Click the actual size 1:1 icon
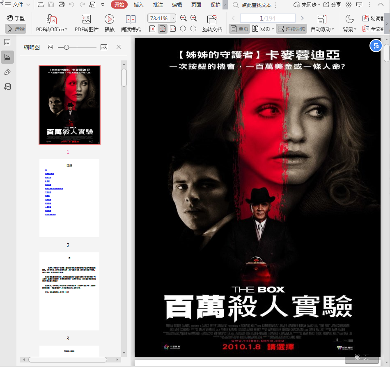This screenshot has height=367, width=390. (152, 29)
